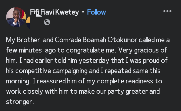Open the Fifi Fiavi Kwetey profile name link
The width and height of the screenshot is (181, 111).
[x=54, y=12]
